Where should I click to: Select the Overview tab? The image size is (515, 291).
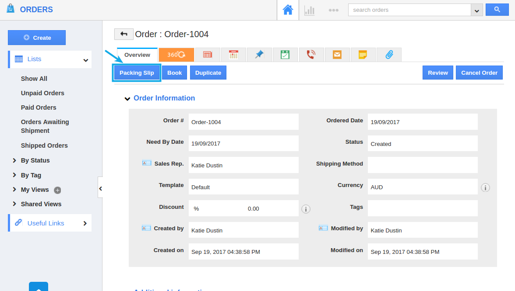point(138,55)
